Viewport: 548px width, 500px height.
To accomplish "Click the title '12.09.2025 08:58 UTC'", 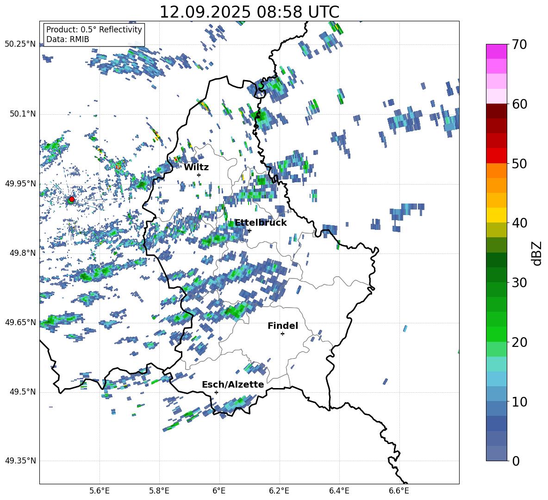I will pyautogui.click(x=249, y=12).
